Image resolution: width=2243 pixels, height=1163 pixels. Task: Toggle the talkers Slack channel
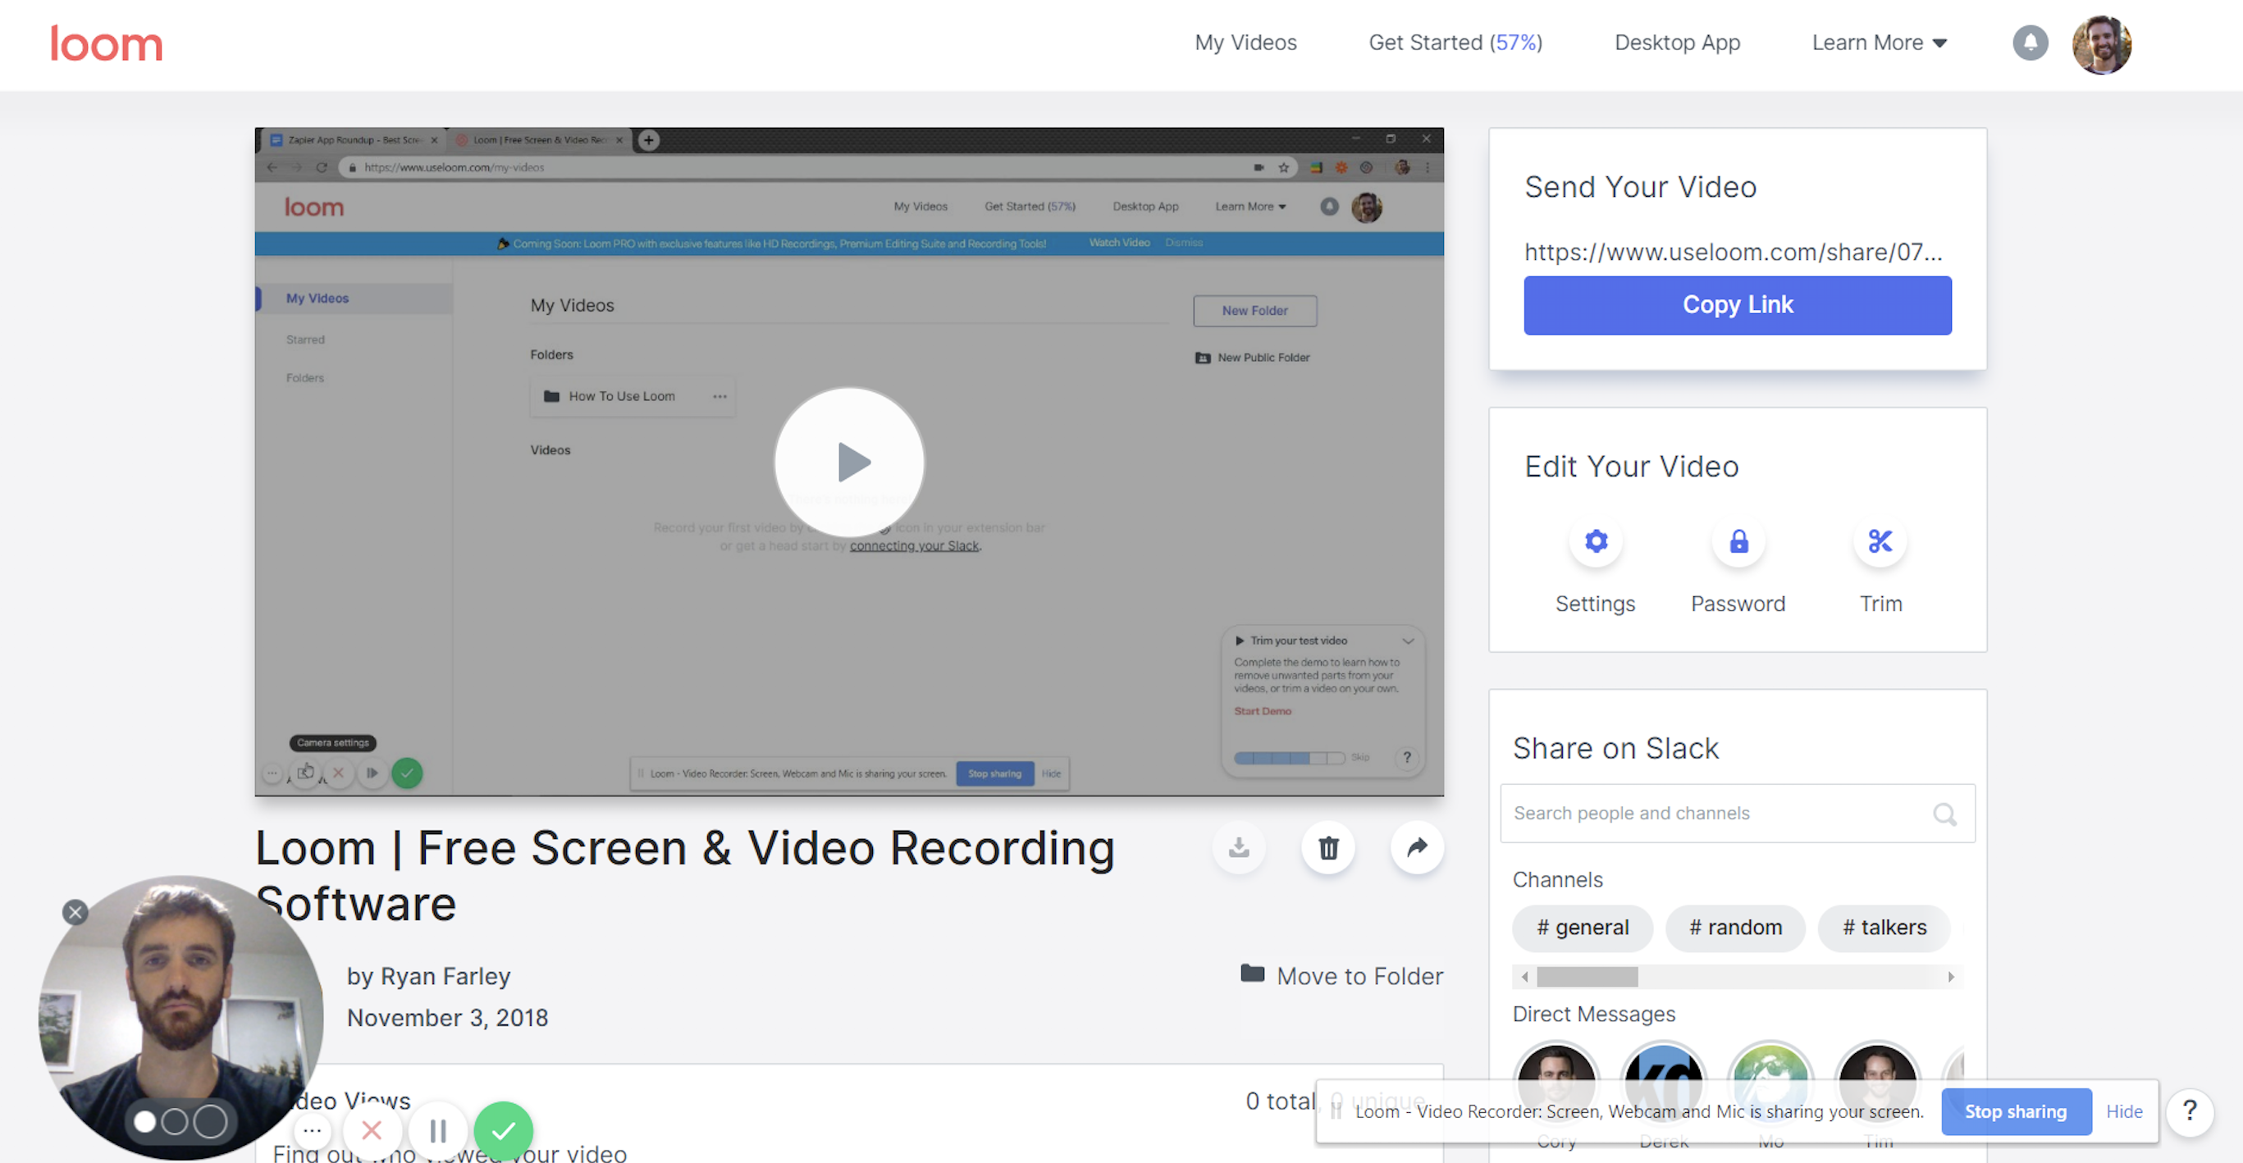[x=1884, y=927]
